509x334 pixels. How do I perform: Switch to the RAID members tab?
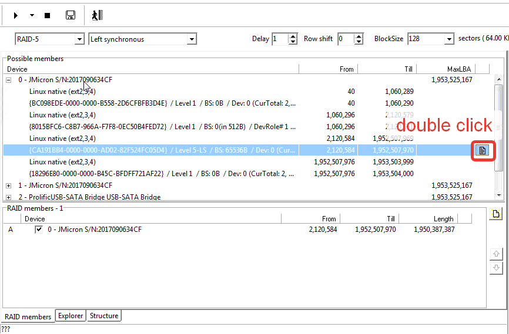coord(28,317)
